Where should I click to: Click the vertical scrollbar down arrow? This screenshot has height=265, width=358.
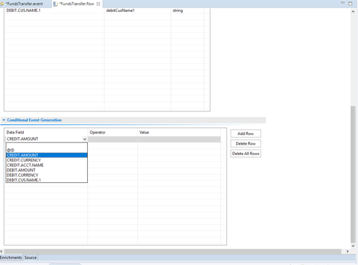coord(353,246)
